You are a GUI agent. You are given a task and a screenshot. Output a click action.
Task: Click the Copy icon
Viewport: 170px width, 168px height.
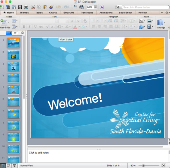click(x=39, y=7)
